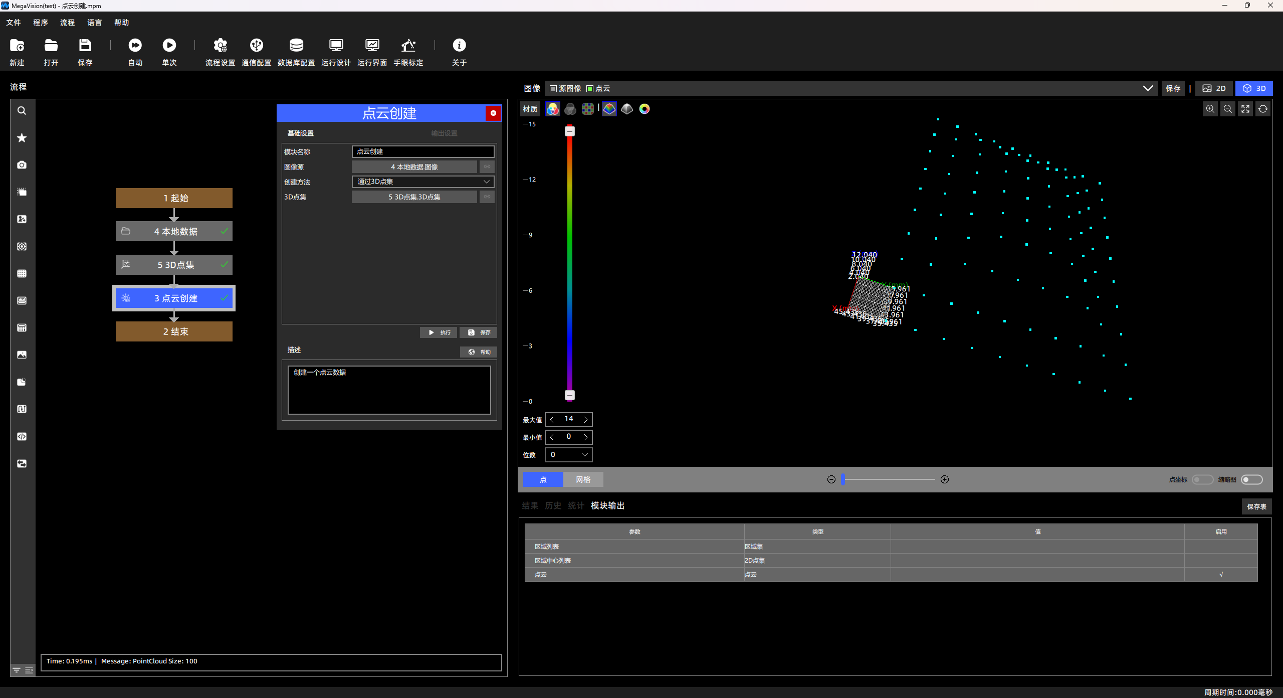
Task: Select the code script sidebar icon
Action: click(22, 436)
